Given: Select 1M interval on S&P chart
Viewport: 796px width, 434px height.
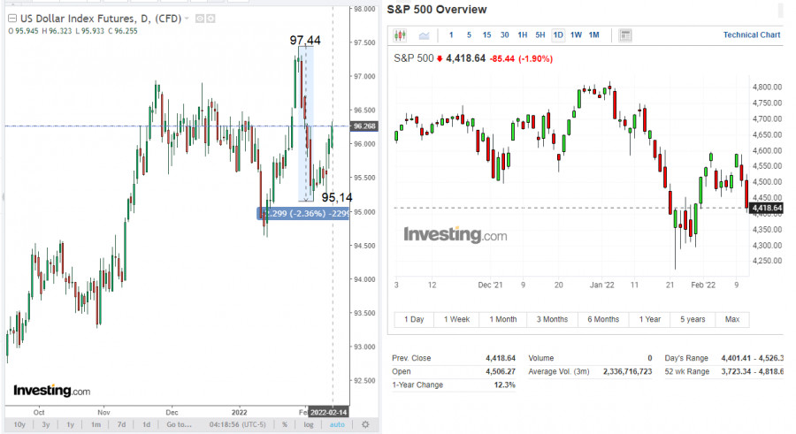Looking at the screenshot, I should pos(594,35).
